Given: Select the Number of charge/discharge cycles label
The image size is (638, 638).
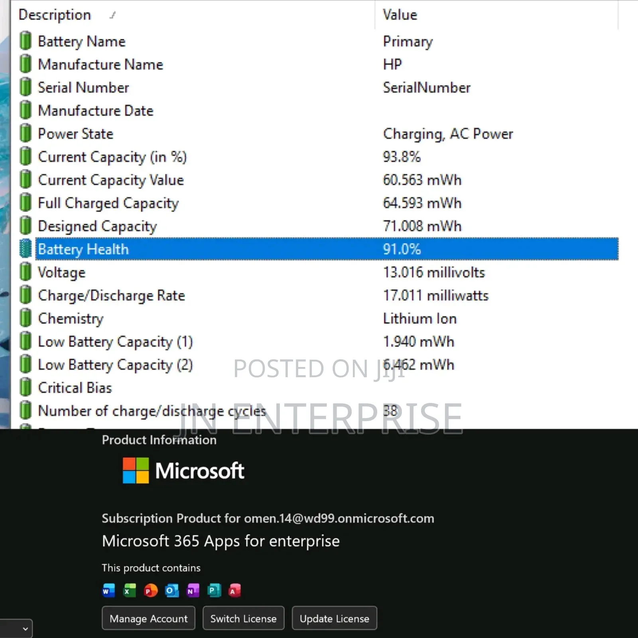Looking at the screenshot, I should pos(152,411).
